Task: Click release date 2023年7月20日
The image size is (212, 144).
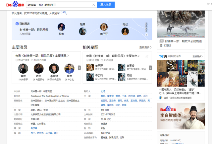Action: coord(108,114)
